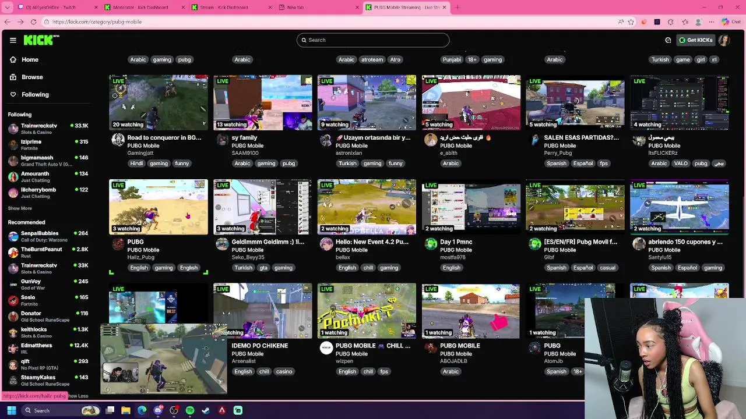This screenshot has width=746, height=419.
Task: Open the Home page in sidebar
Action: click(x=30, y=59)
